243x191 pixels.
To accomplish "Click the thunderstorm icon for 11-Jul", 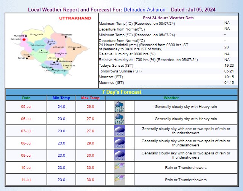I will tap(120, 179).
